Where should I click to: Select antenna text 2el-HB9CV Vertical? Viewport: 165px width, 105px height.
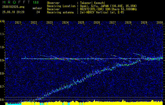[94, 12]
